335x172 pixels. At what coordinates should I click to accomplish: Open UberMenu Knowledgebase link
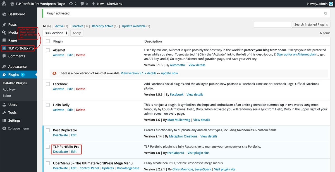[128, 168]
